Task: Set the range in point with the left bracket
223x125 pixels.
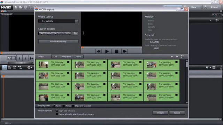Action: tap(20, 58)
